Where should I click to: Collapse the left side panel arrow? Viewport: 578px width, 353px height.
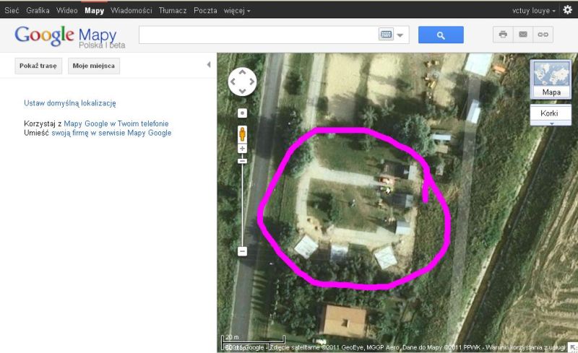tap(209, 65)
